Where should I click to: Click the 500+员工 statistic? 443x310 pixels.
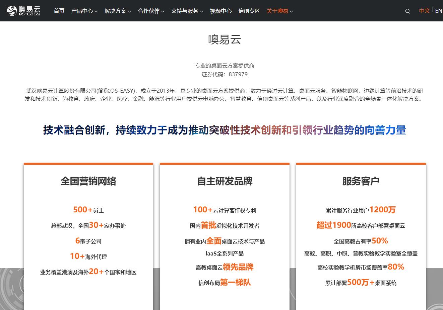point(88,210)
